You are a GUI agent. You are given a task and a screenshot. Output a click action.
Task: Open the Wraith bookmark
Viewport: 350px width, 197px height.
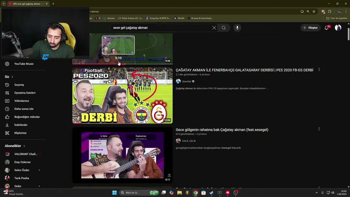tap(179, 18)
